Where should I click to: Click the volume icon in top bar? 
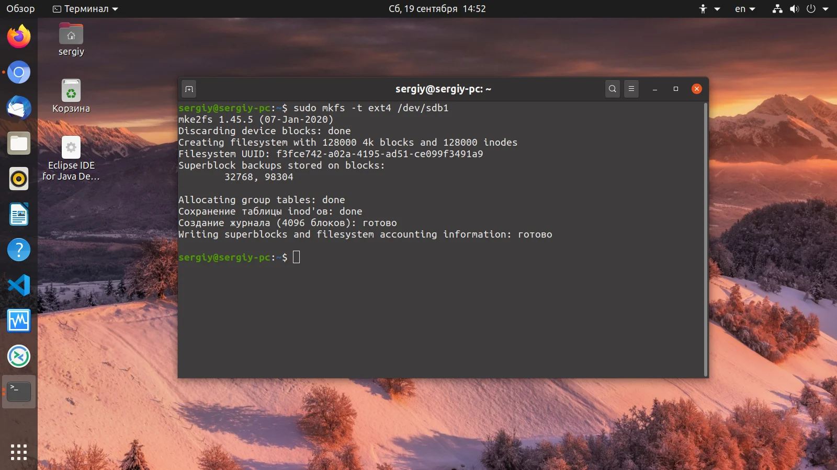(794, 9)
